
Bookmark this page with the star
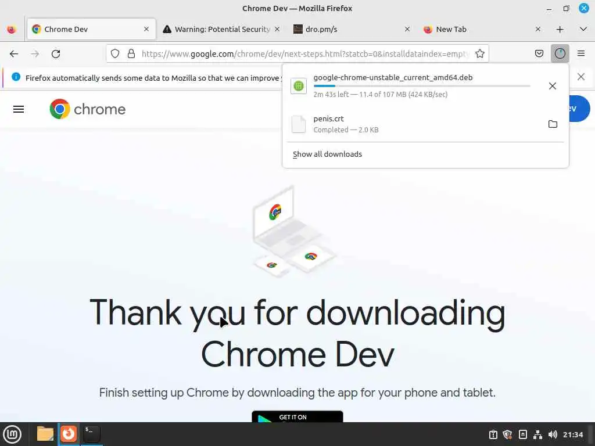[x=479, y=54]
